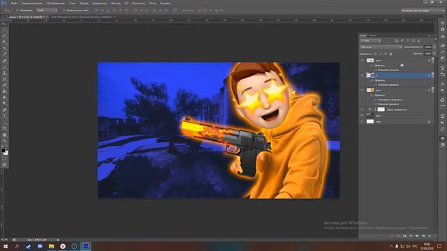This screenshot has width=447, height=251.
Task: Open the Изображение menu
Action: [56, 3]
